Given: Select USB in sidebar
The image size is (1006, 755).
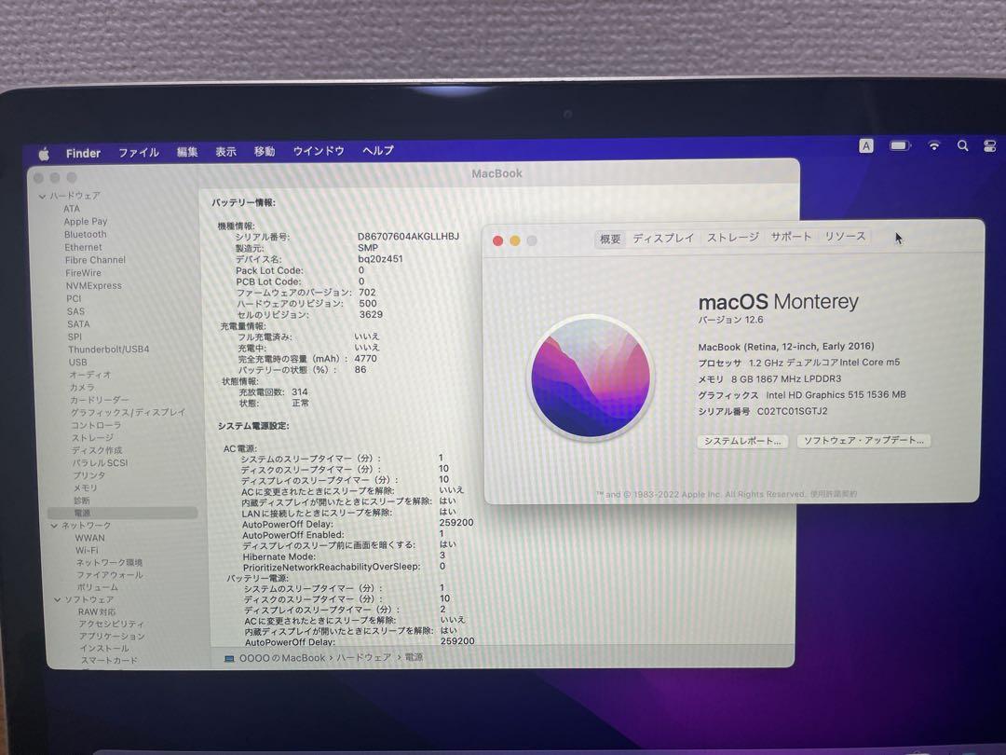Looking at the screenshot, I should [77, 362].
